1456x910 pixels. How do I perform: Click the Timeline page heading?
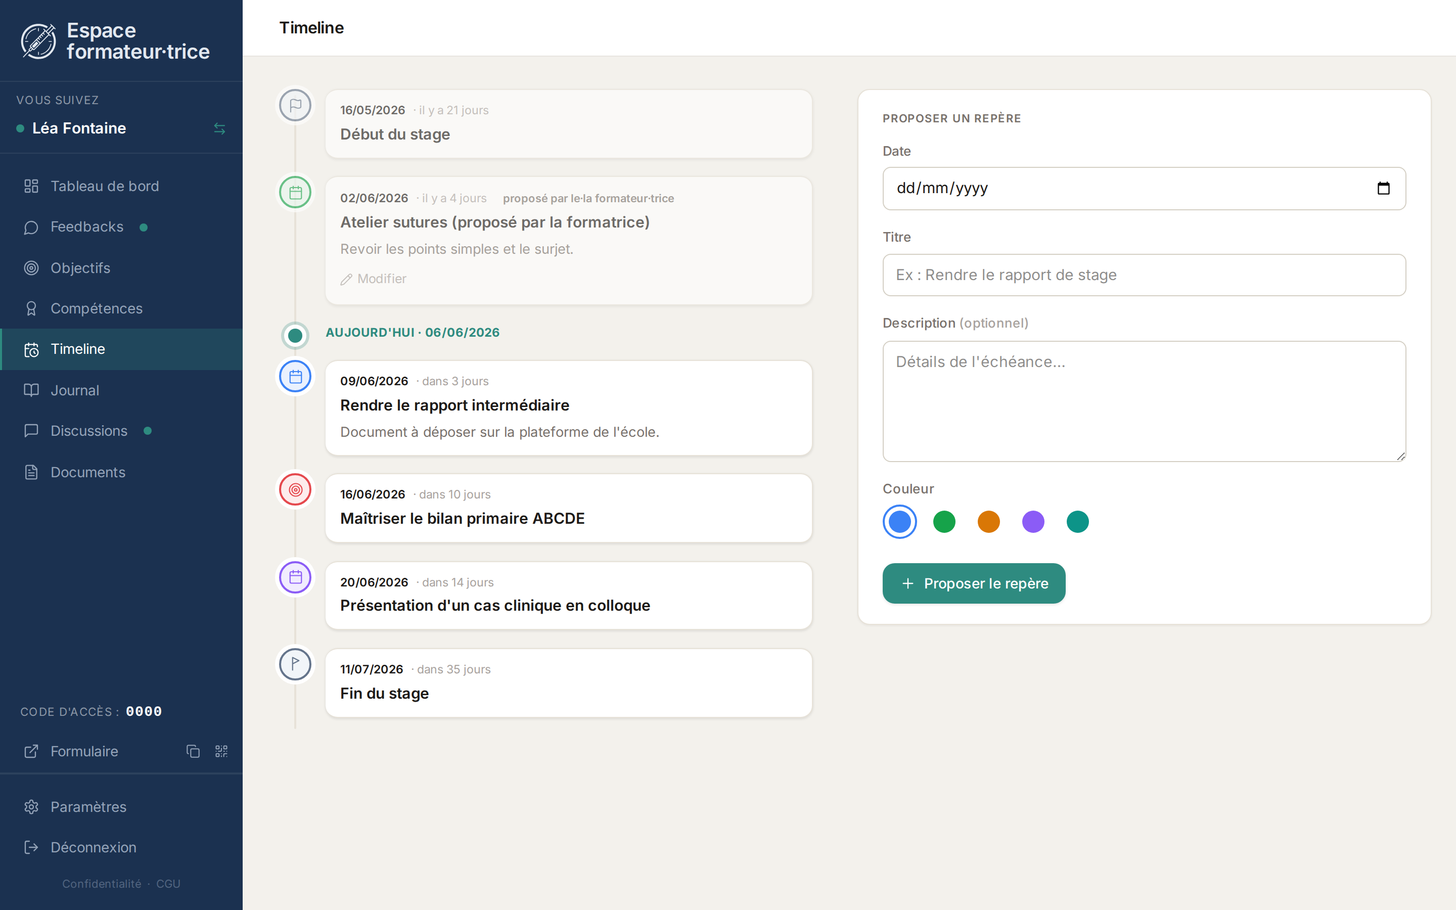click(311, 28)
